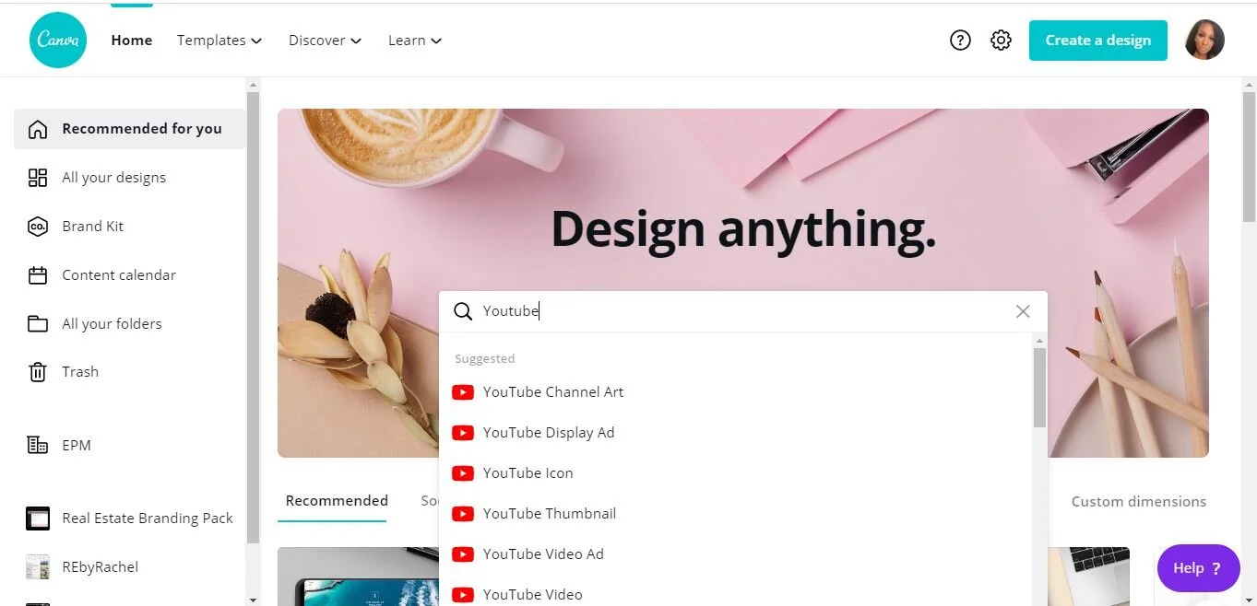Open Content calendar
Image resolution: width=1257 pixels, height=606 pixels.
tap(119, 275)
